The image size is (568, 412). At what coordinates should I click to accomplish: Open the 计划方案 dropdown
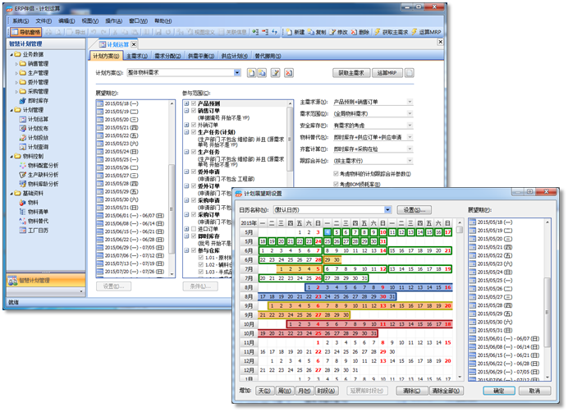[x=237, y=73]
